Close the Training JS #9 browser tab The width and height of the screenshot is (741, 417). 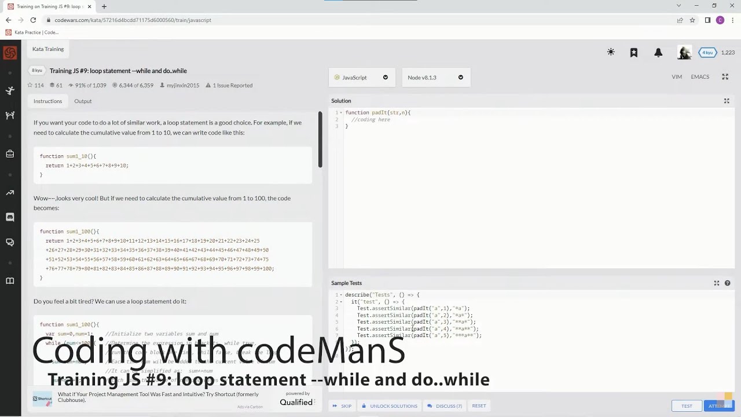point(89,6)
